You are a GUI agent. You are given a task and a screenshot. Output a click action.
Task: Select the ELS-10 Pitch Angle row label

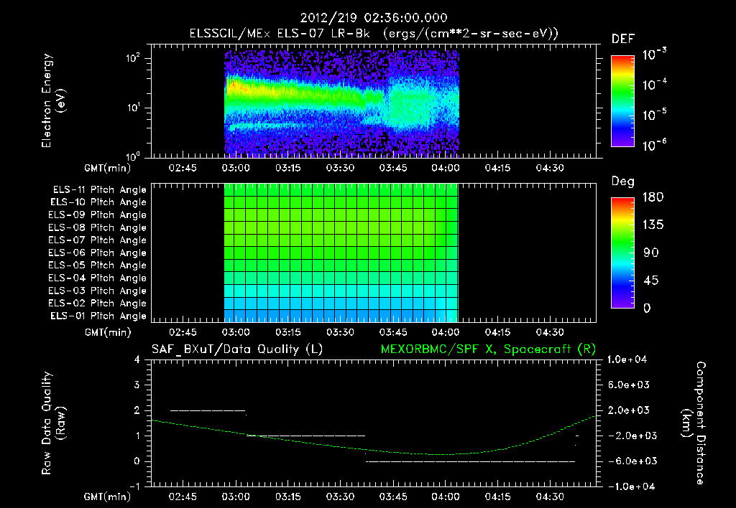(98, 202)
